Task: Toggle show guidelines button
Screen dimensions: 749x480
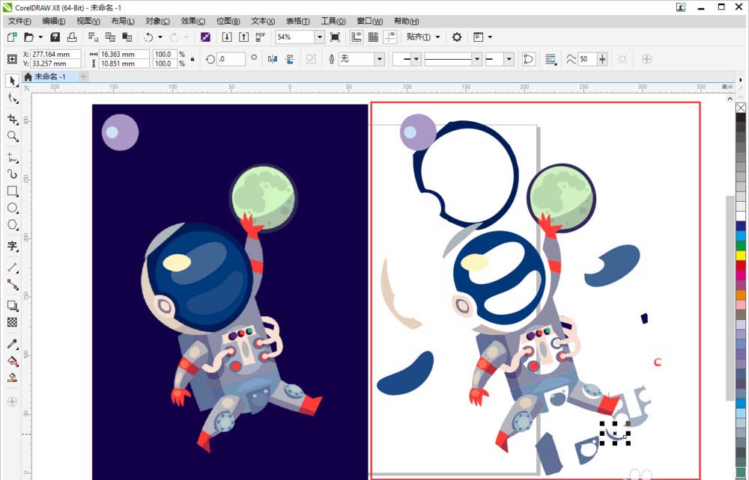Action: point(390,37)
